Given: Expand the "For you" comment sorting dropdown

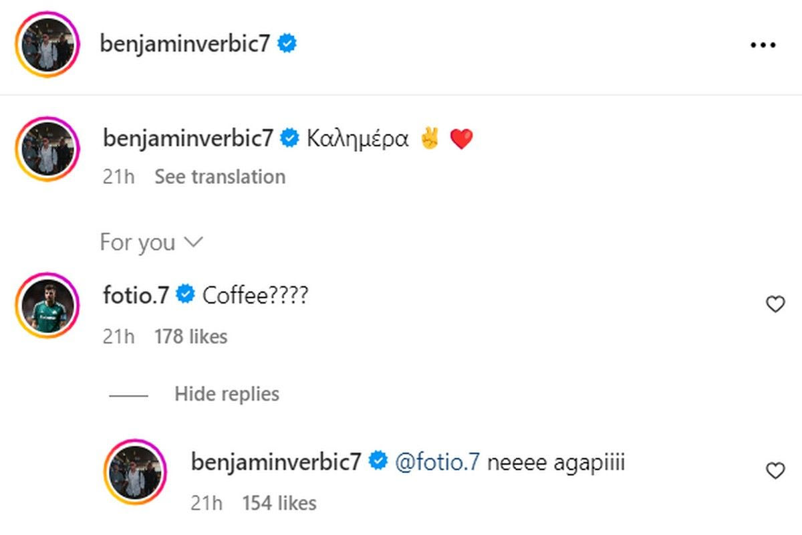Looking at the screenshot, I should [x=150, y=242].
